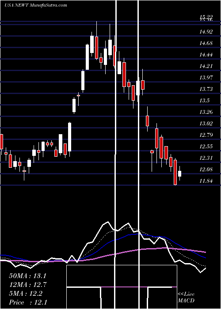Click the Price : 12.1 readout
The image size is (221, 309).
pyautogui.click(x=28, y=302)
